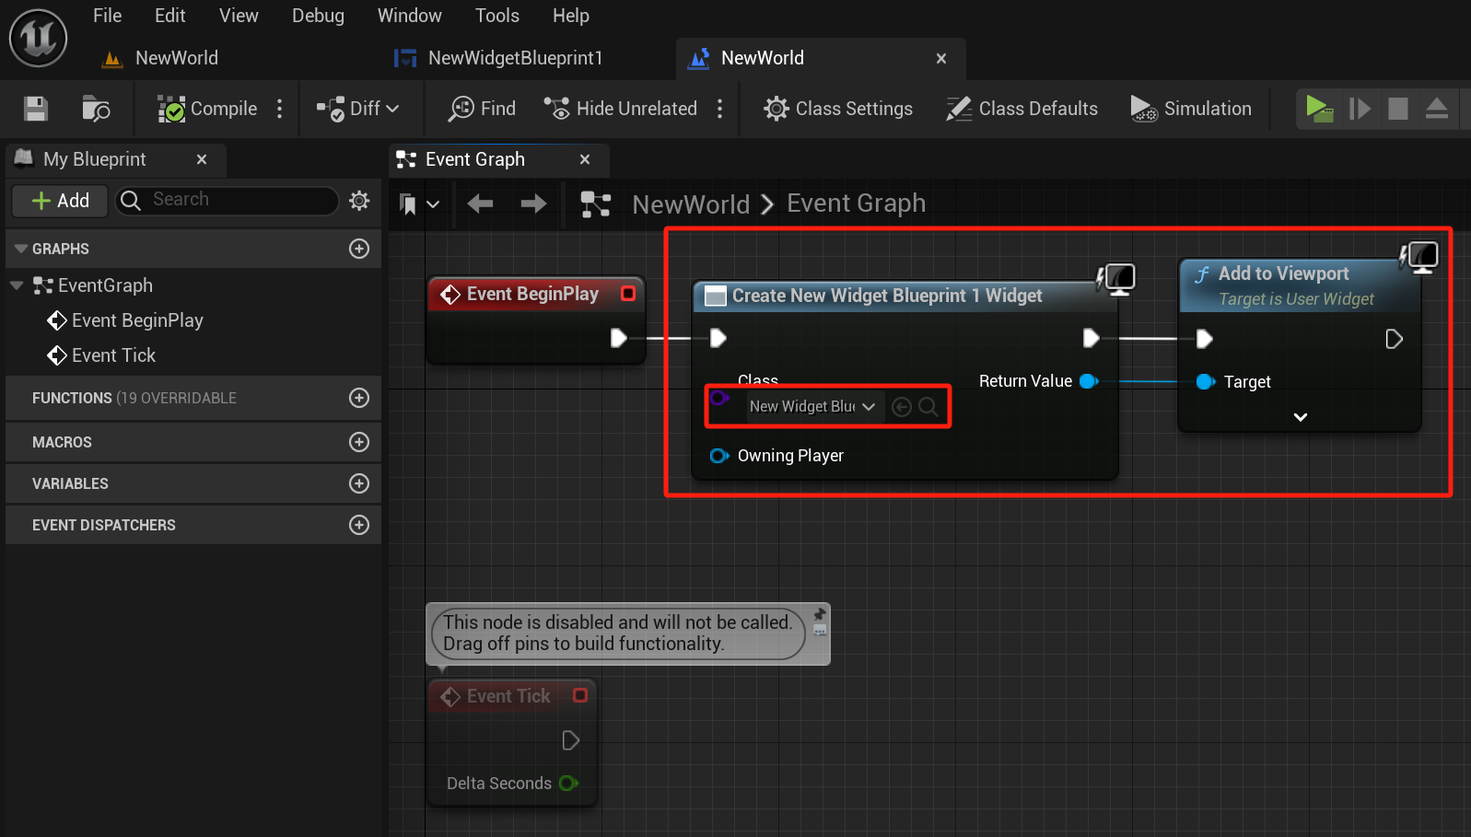Open Compile options three-dot menu
1471x837 pixels.
click(x=280, y=109)
